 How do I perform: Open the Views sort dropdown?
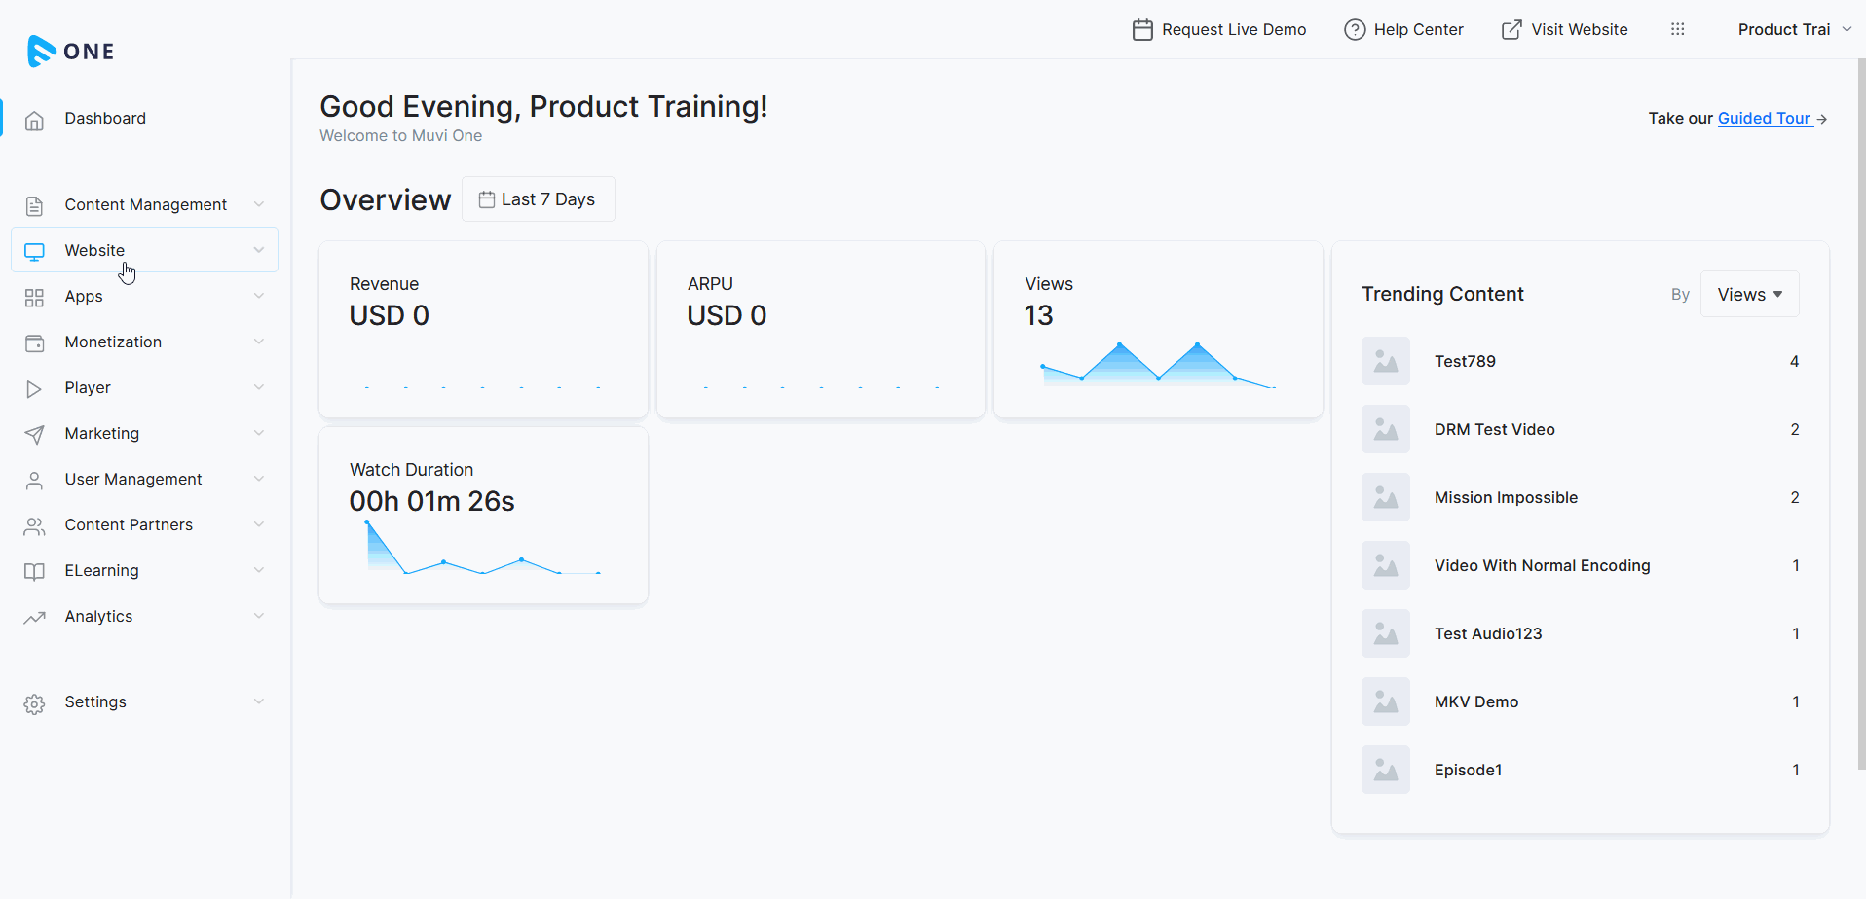pyautogui.click(x=1749, y=295)
